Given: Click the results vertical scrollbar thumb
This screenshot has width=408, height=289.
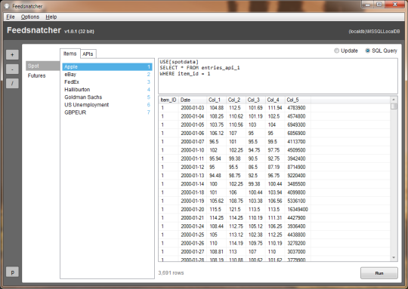Looking at the screenshot, I should pos(394,106).
